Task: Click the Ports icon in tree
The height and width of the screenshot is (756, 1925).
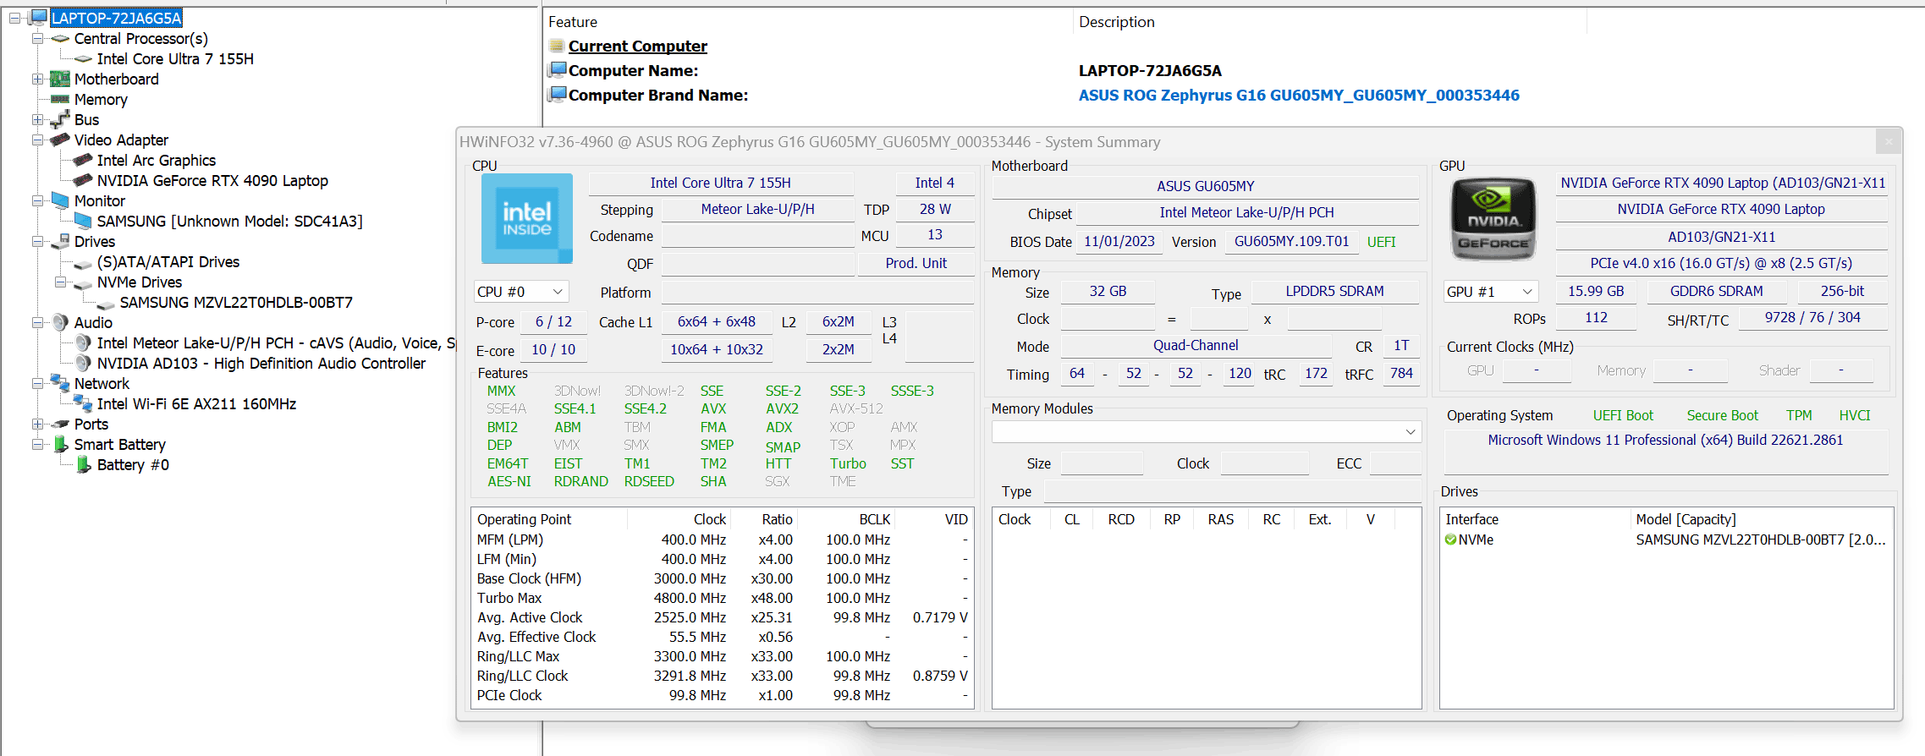Action: (x=60, y=424)
